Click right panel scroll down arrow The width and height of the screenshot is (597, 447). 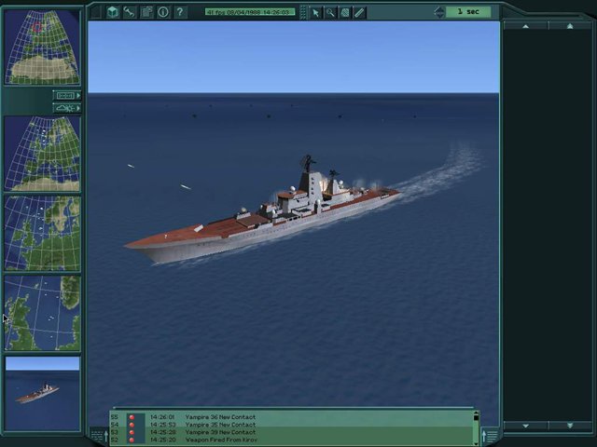[526, 426]
